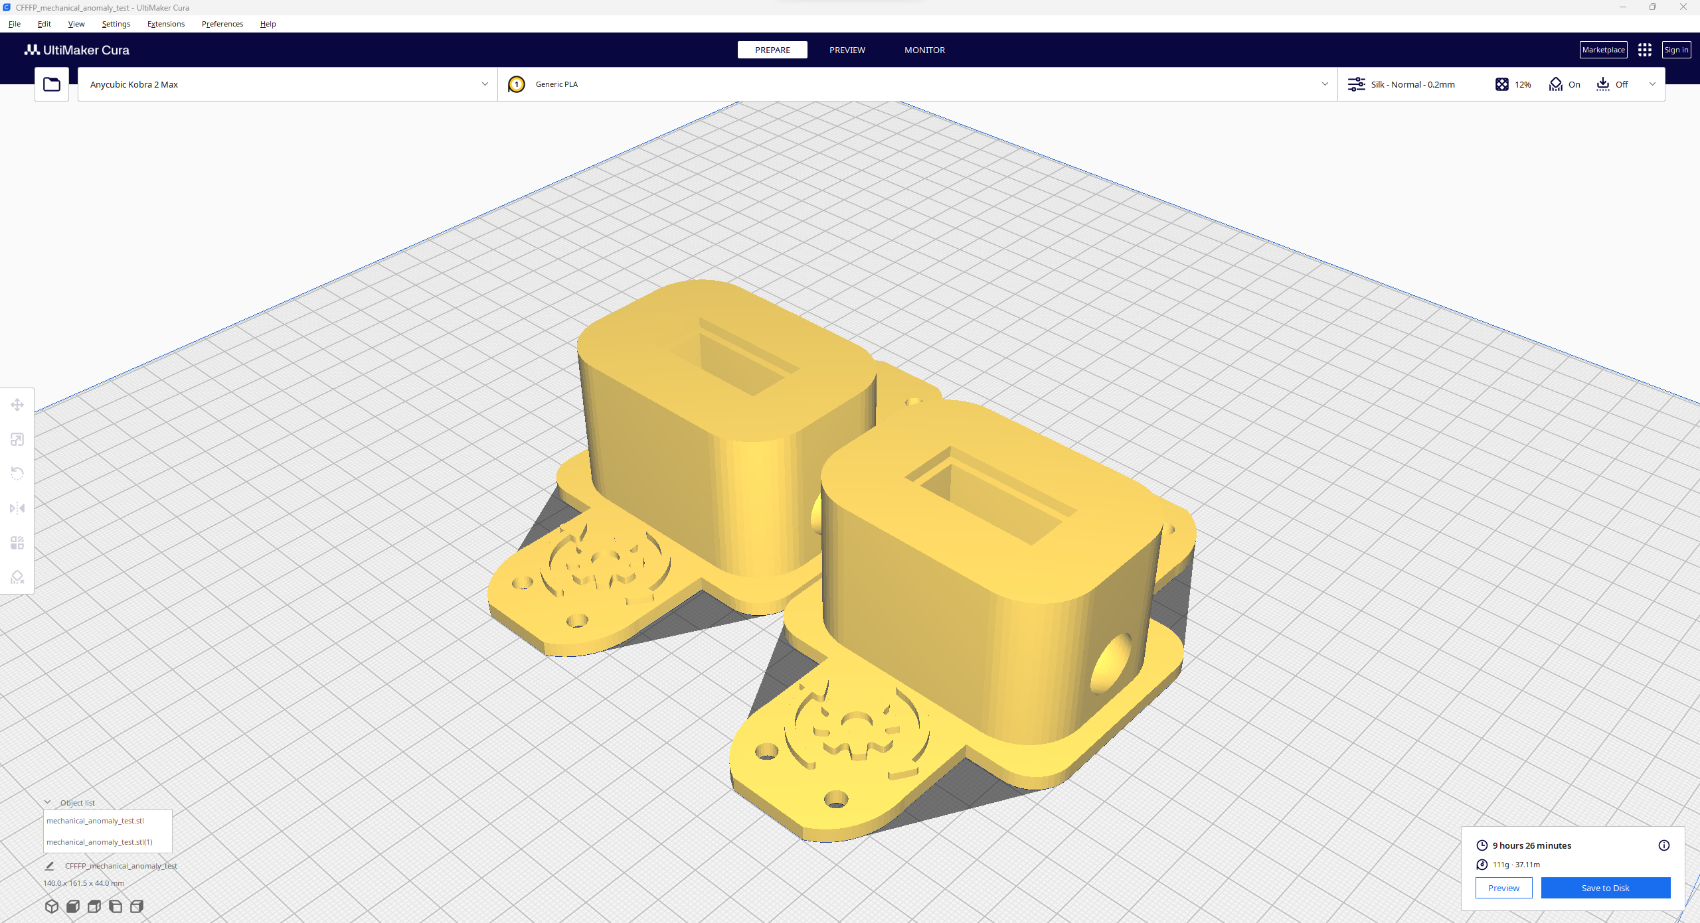Click the support On icon

[x=1556, y=84]
